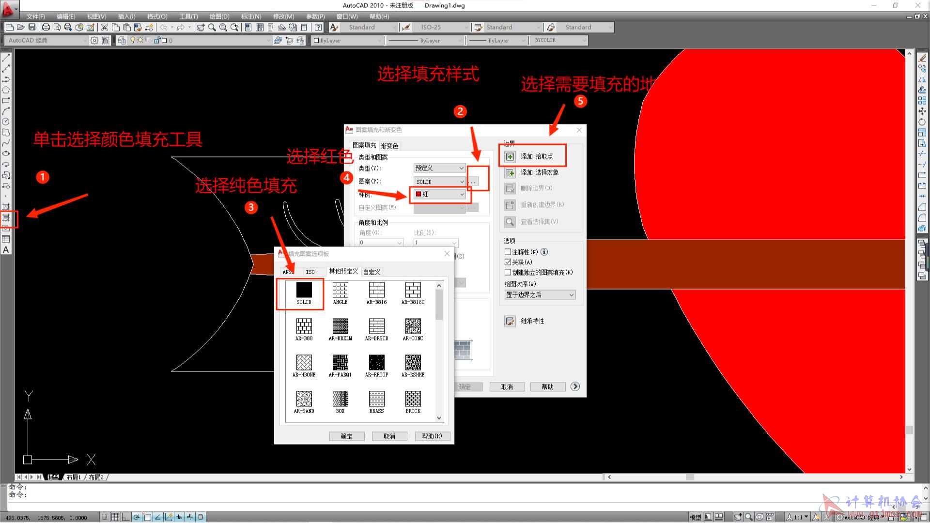This screenshot has width=930, height=523.
Task: Toggle the Associative checkbox
Action: [x=508, y=262]
